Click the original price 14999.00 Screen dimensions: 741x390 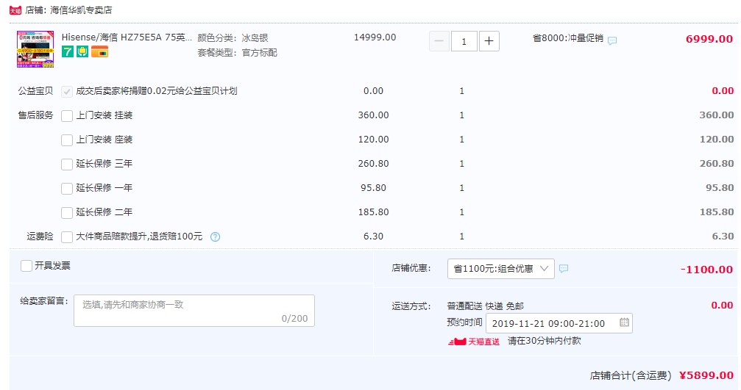tap(375, 37)
